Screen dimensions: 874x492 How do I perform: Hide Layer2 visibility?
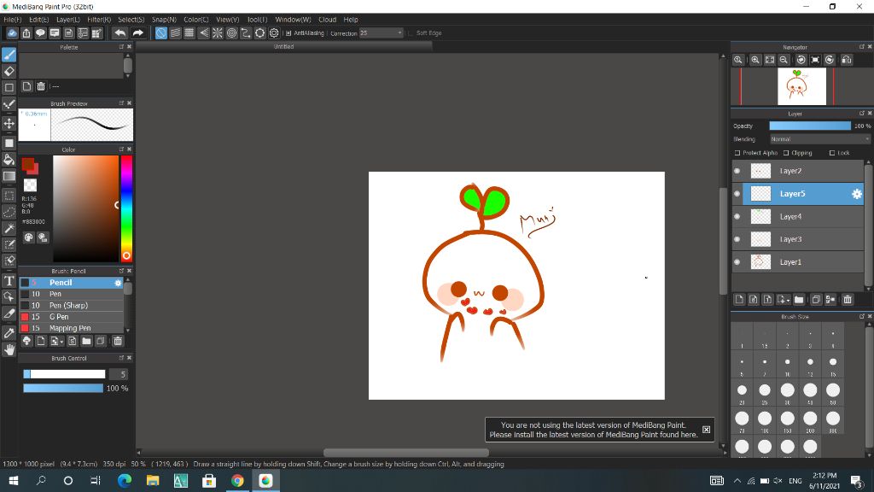(x=737, y=171)
